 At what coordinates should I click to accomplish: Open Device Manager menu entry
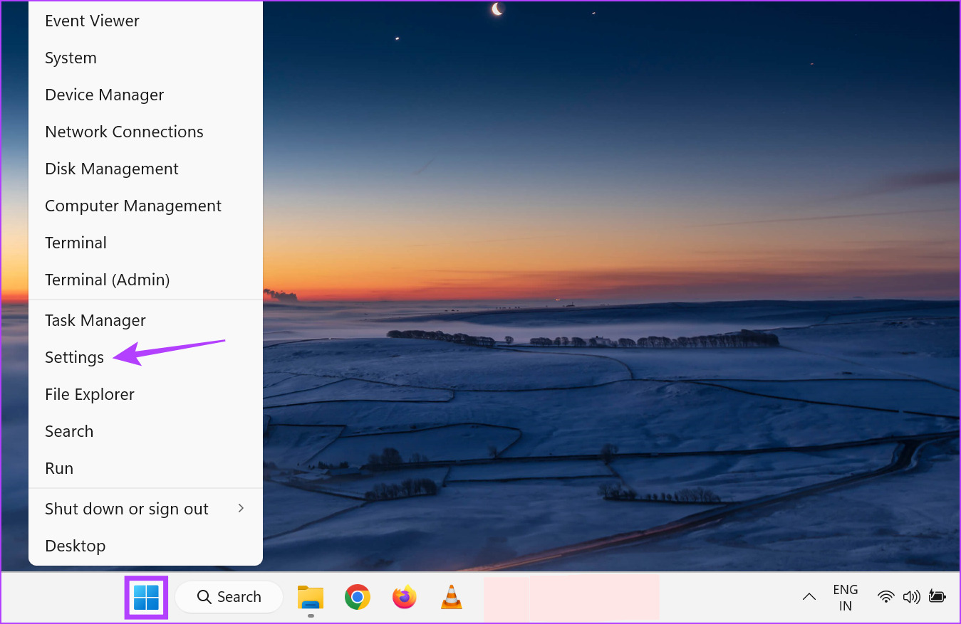(145, 95)
